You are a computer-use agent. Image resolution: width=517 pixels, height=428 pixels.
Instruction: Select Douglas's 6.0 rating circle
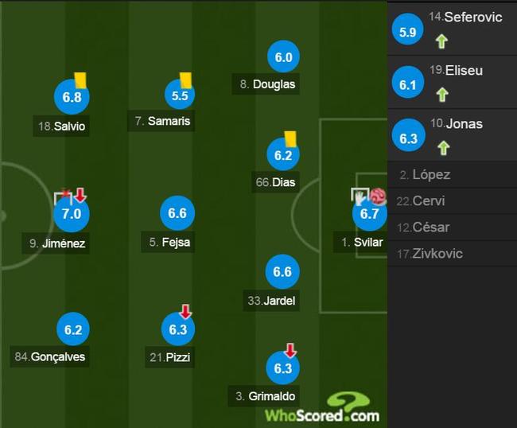pos(284,56)
